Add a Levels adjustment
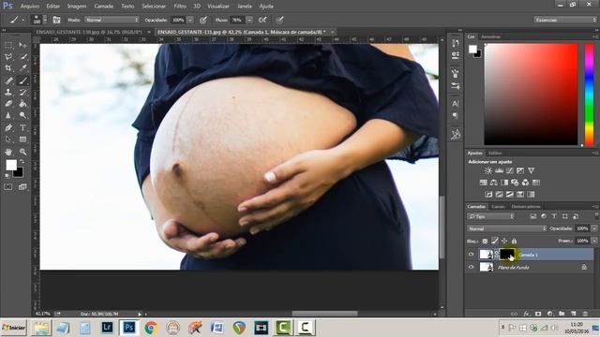 pos(499,170)
